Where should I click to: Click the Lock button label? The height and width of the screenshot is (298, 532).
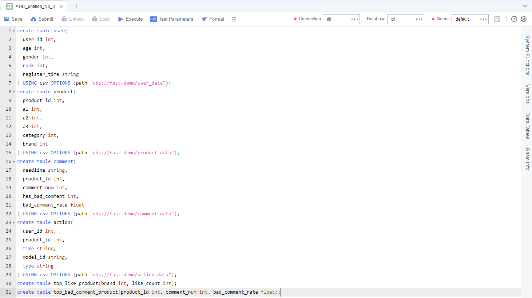pyautogui.click(x=105, y=19)
